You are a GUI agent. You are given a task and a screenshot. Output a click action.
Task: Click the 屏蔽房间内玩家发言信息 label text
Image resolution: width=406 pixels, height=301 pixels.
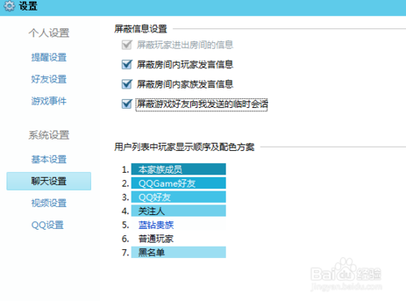click(x=185, y=65)
